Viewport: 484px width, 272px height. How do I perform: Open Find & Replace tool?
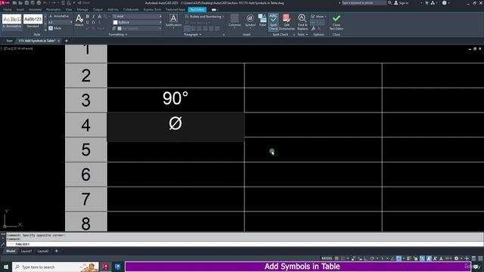(x=302, y=22)
